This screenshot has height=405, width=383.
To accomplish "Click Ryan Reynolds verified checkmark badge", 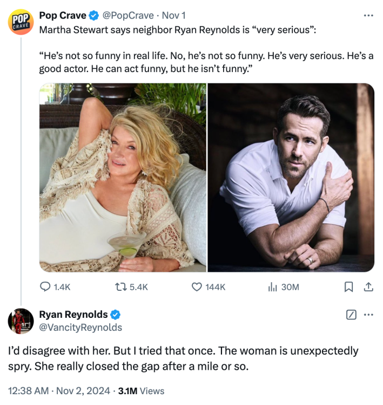I will coord(116,315).
